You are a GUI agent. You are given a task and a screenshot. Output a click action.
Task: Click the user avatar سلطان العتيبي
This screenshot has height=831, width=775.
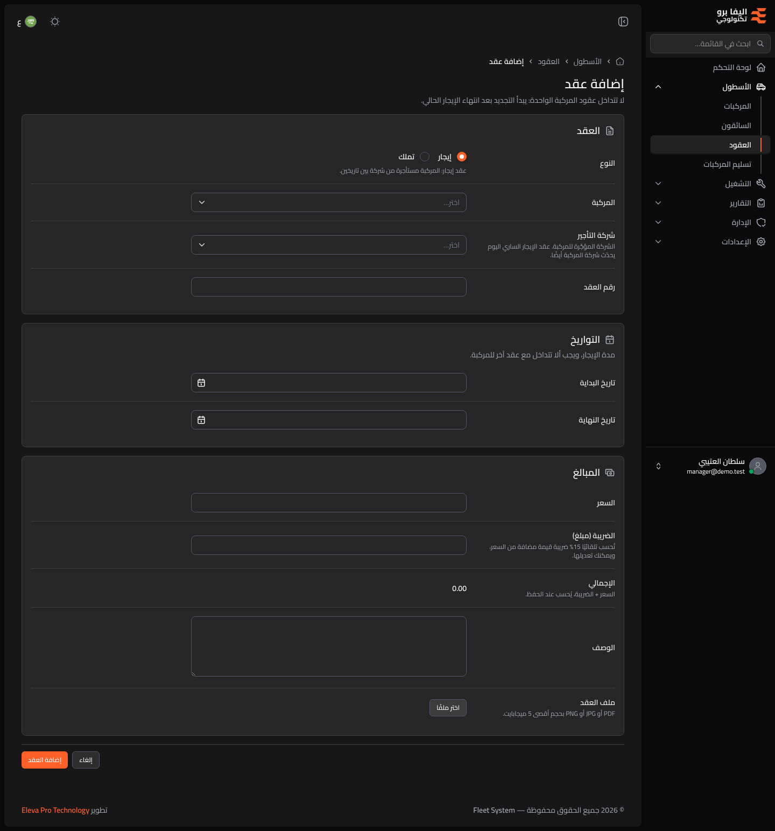[758, 466]
